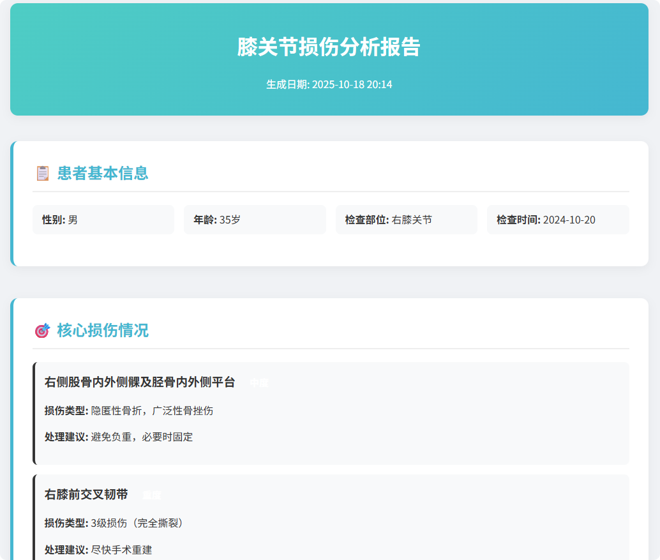Image resolution: width=660 pixels, height=560 pixels.
Task: Select the 性别: 男 info card
Action: coord(103,219)
